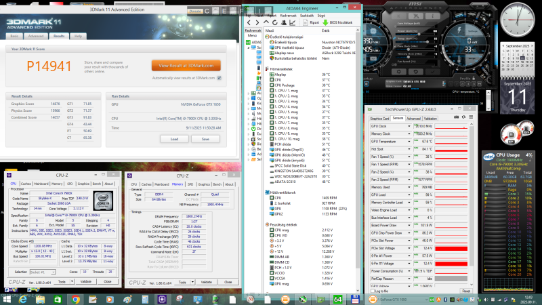Open Board Power Draw dropdown in GPU-Z
542x305 pixels.
[409, 226]
